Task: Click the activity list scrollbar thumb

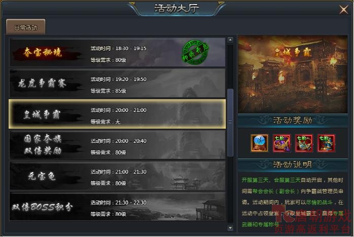Action: pos(230,123)
